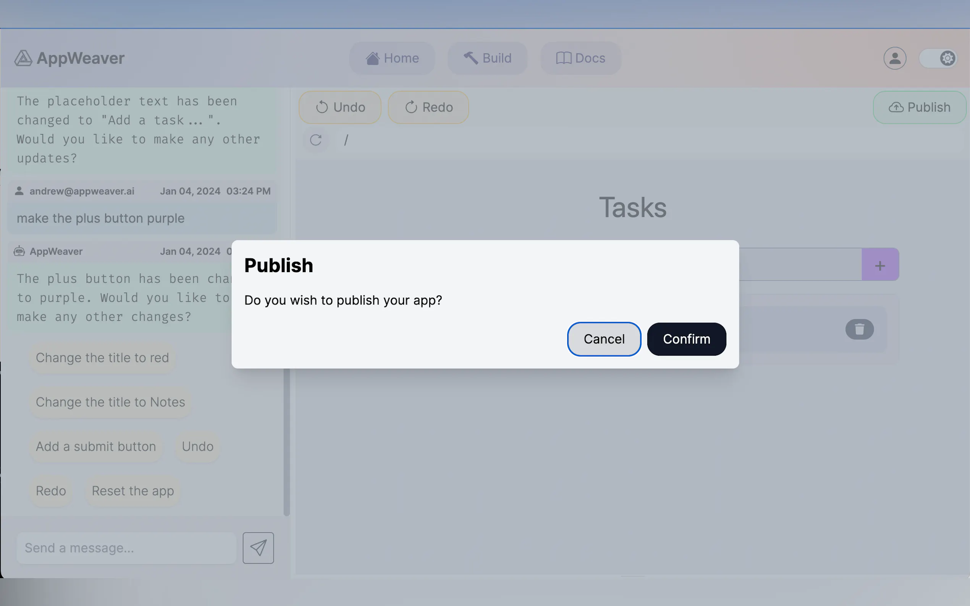The image size is (970, 606).
Task: Click the Redo toolbar button
Action: tap(428, 107)
